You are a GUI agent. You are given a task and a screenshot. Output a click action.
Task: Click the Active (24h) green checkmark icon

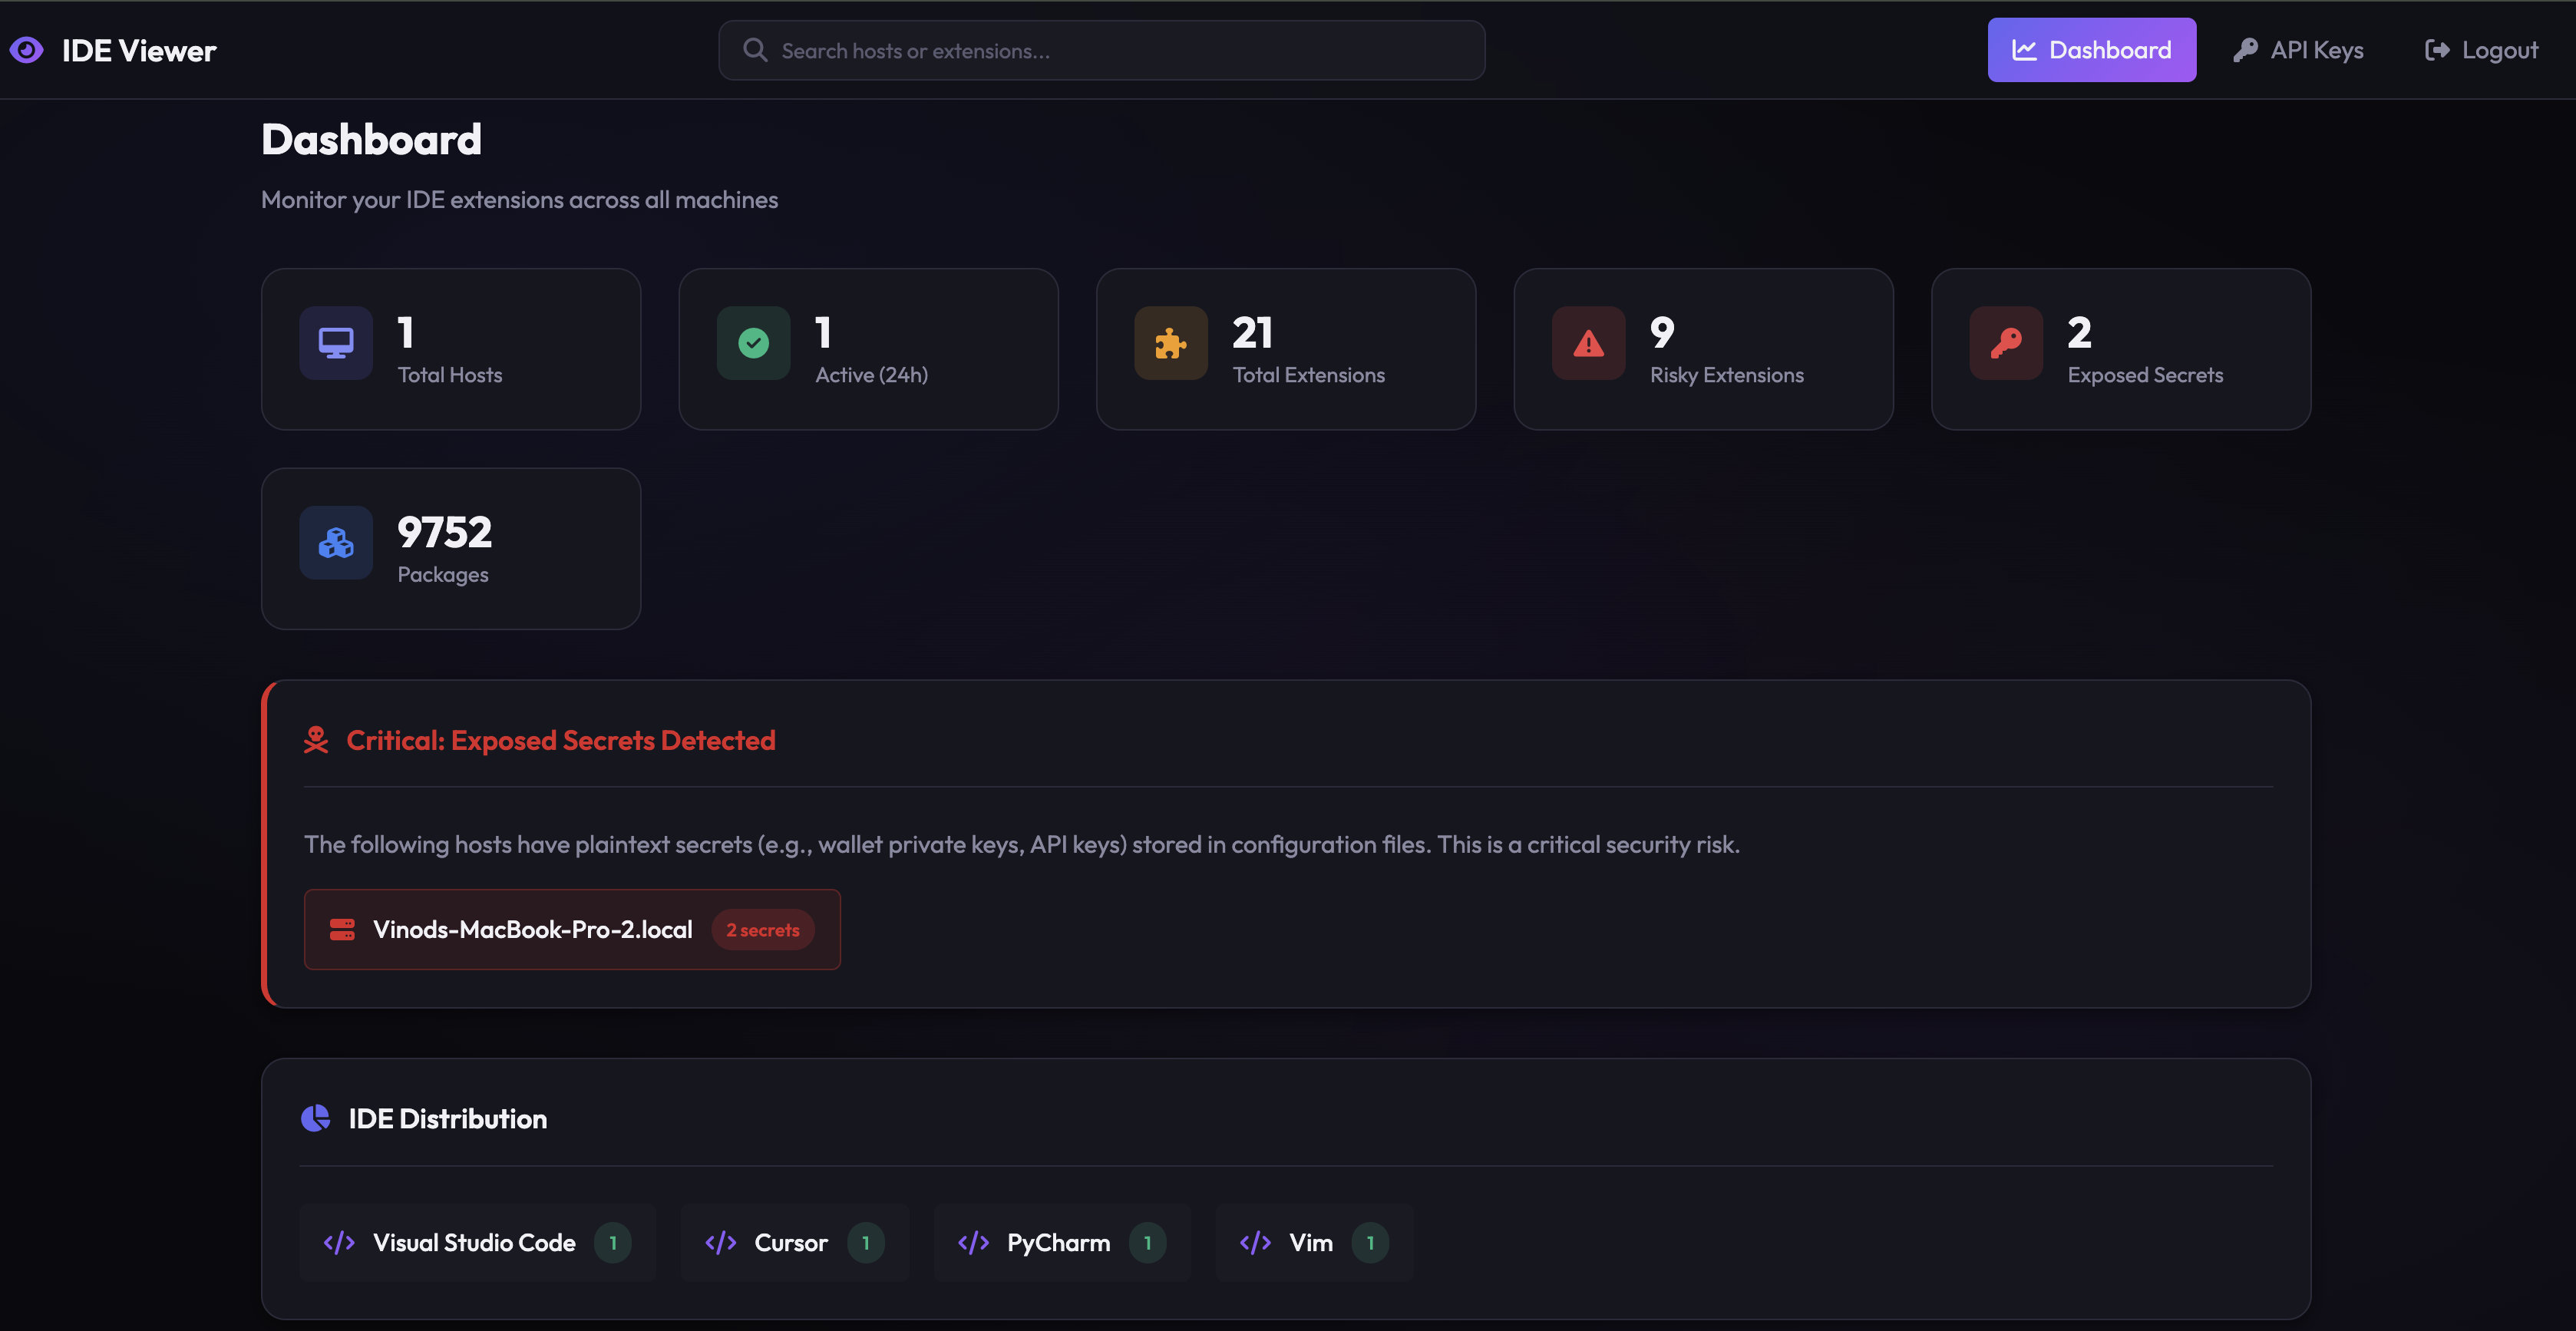click(753, 343)
